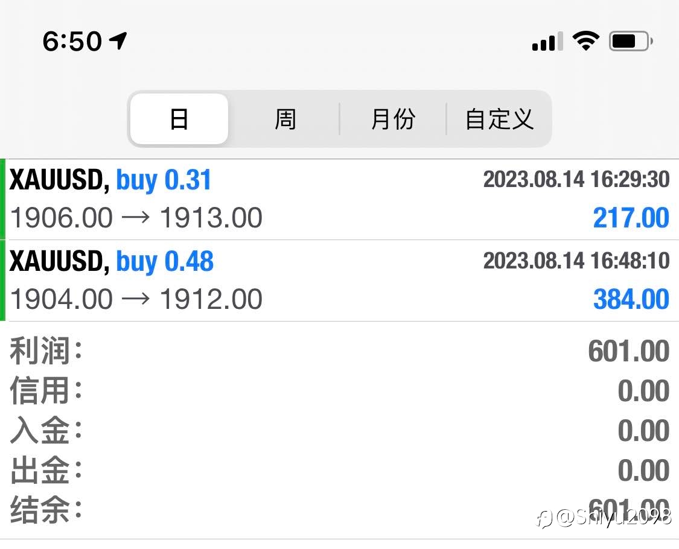Click the 217.00 profit value
The width and height of the screenshot is (679, 549).
[x=631, y=218]
